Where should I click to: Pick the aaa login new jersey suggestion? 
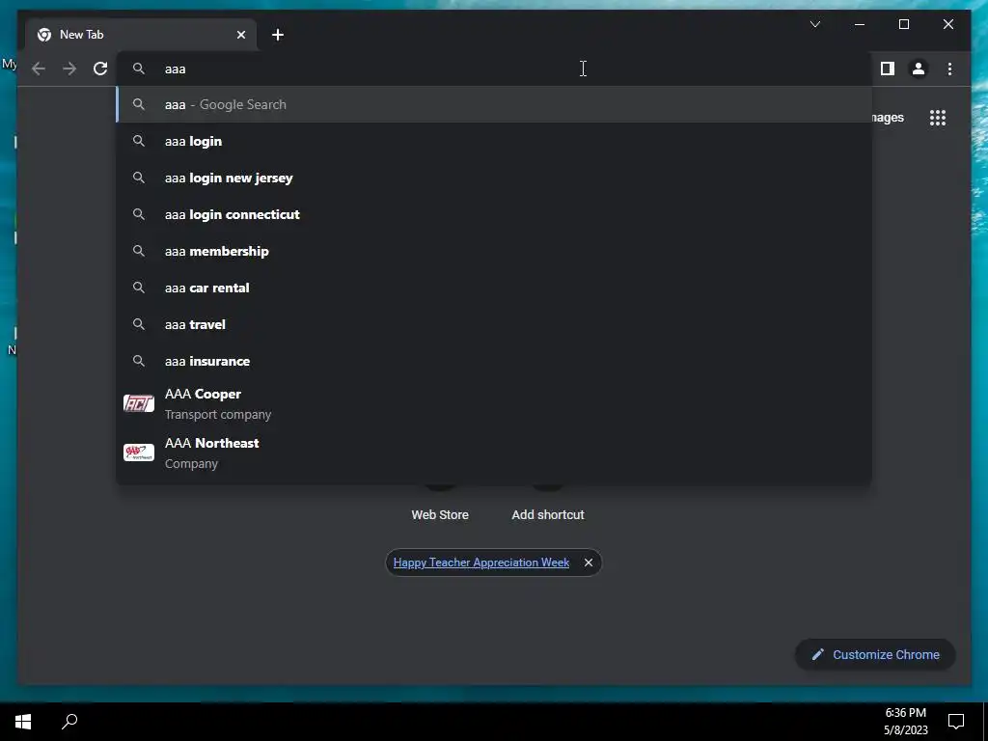494,178
